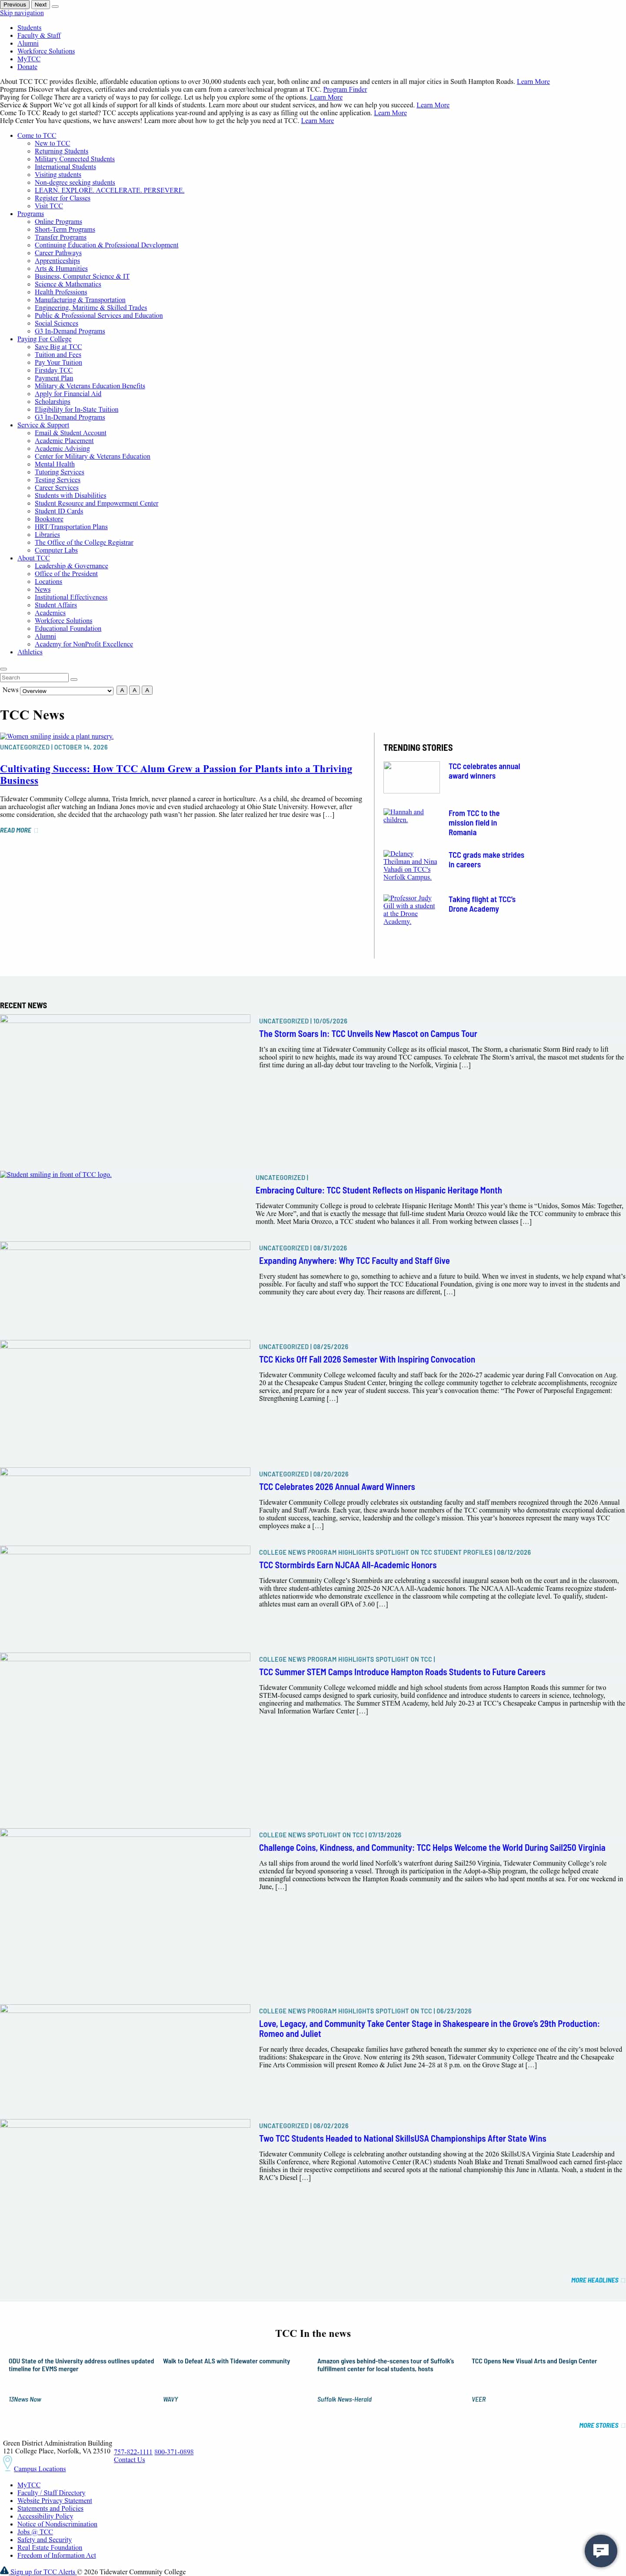Follow the Skip navigation link
This screenshot has height=2576, width=626.
click(22, 13)
